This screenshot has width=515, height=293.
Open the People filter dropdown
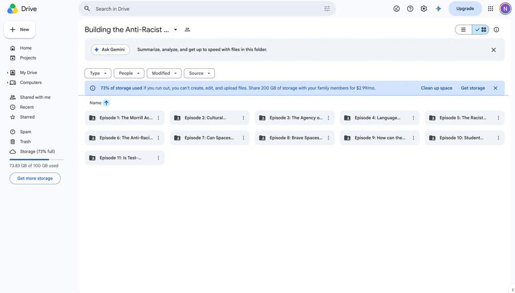[x=129, y=74]
